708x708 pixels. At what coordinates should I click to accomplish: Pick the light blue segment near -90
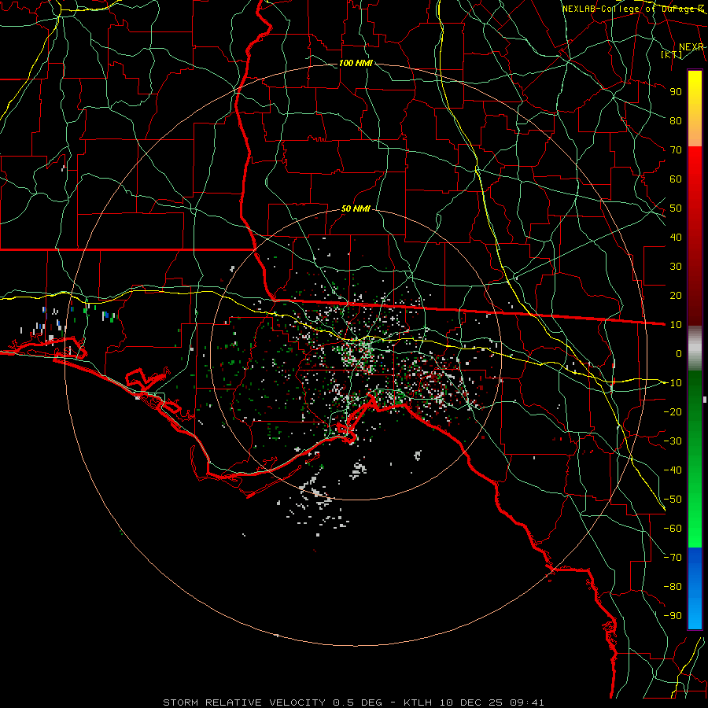coord(695,616)
